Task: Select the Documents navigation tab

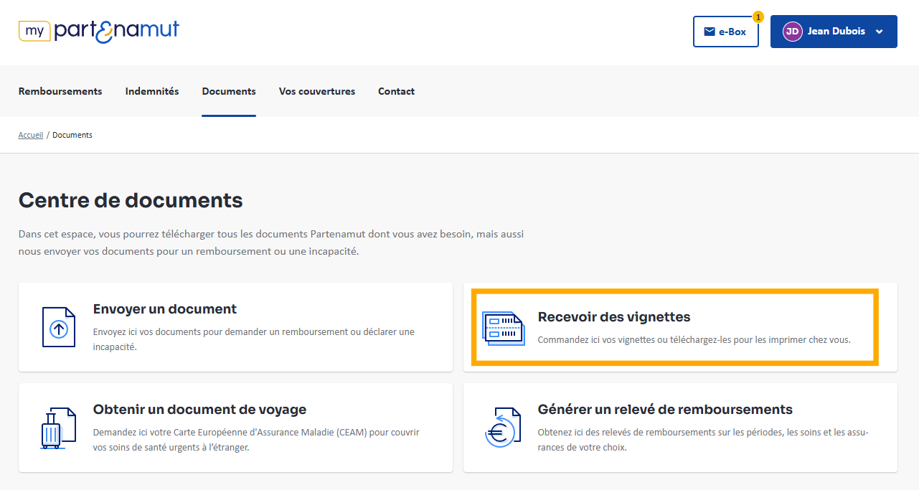Action: pos(229,91)
